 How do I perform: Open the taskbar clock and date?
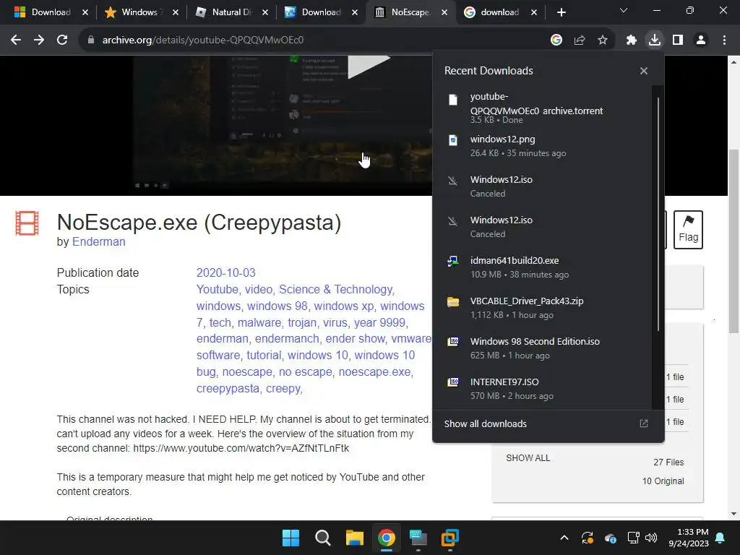click(x=689, y=538)
